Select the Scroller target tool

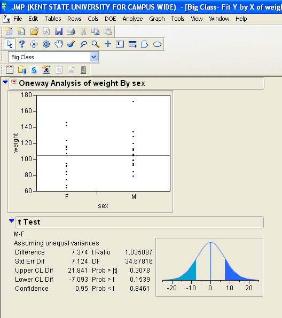coord(46,44)
